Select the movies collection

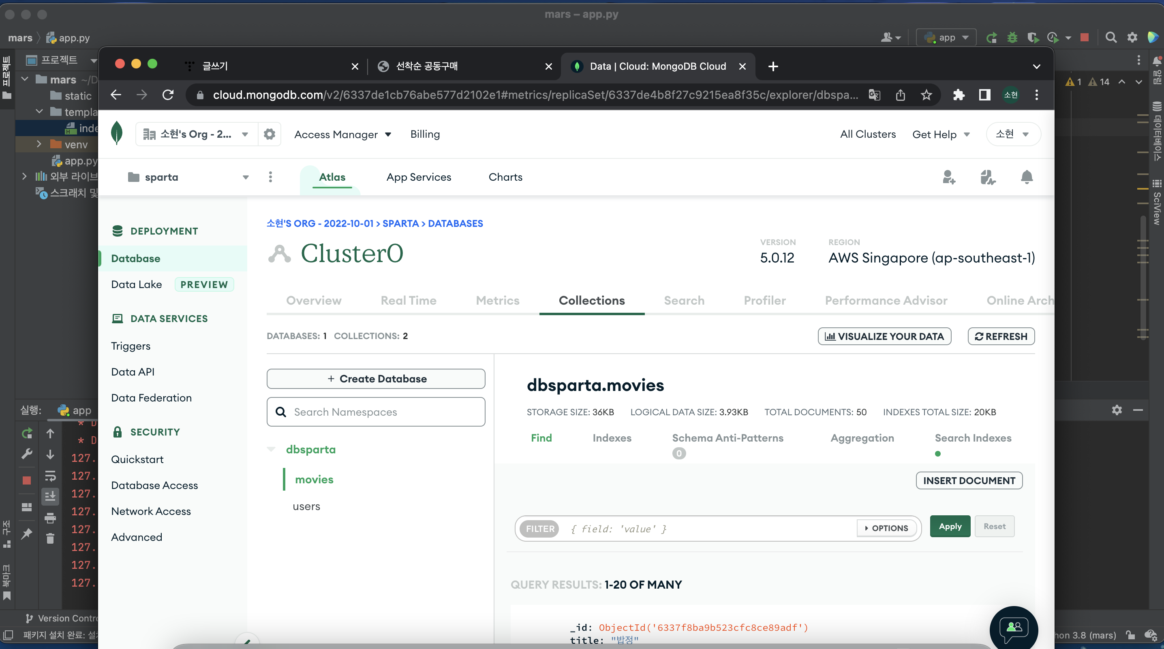[314, 479]
